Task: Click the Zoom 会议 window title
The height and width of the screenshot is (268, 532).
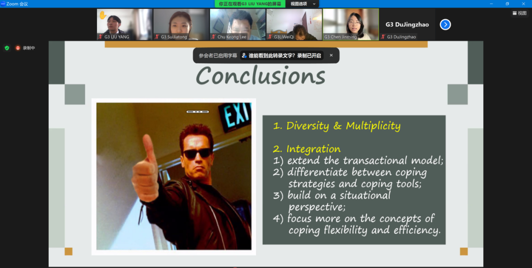Action: click(17, 4)
